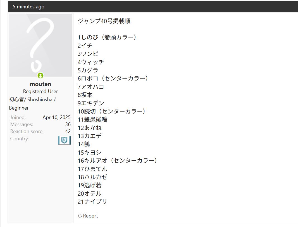
Task: Click the line '19逃げ若'
Action: 90,185
